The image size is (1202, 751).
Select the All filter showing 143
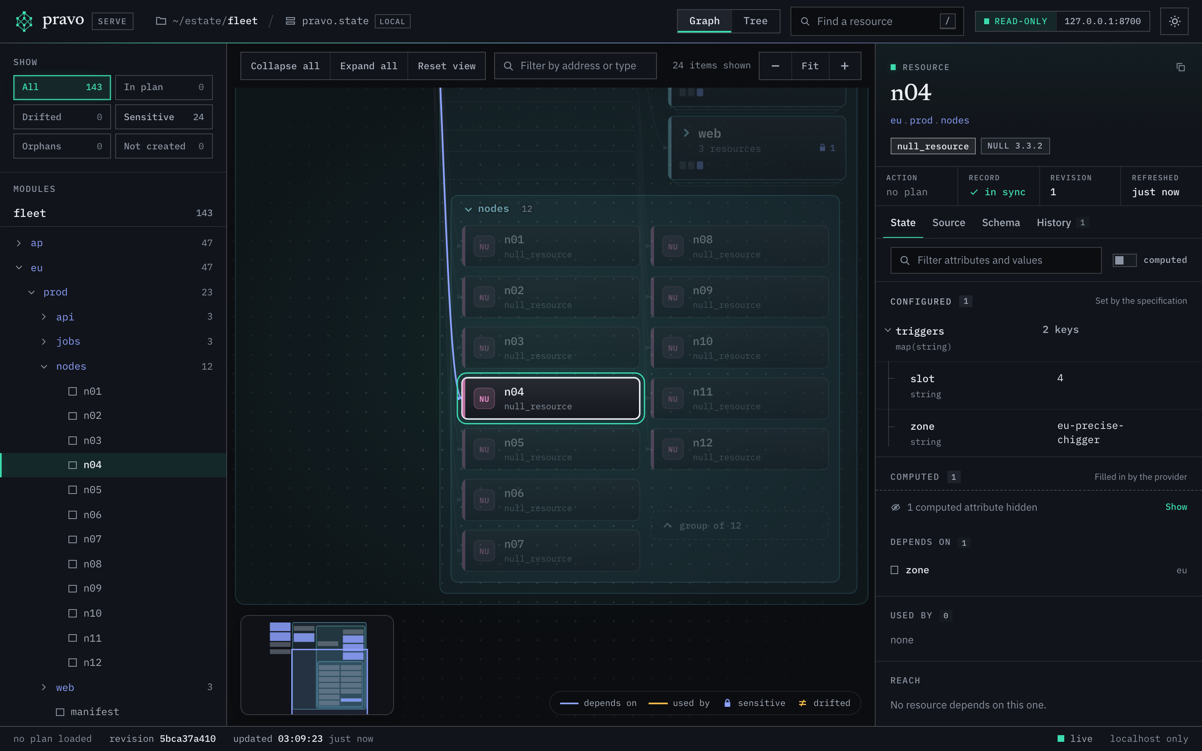62,88
